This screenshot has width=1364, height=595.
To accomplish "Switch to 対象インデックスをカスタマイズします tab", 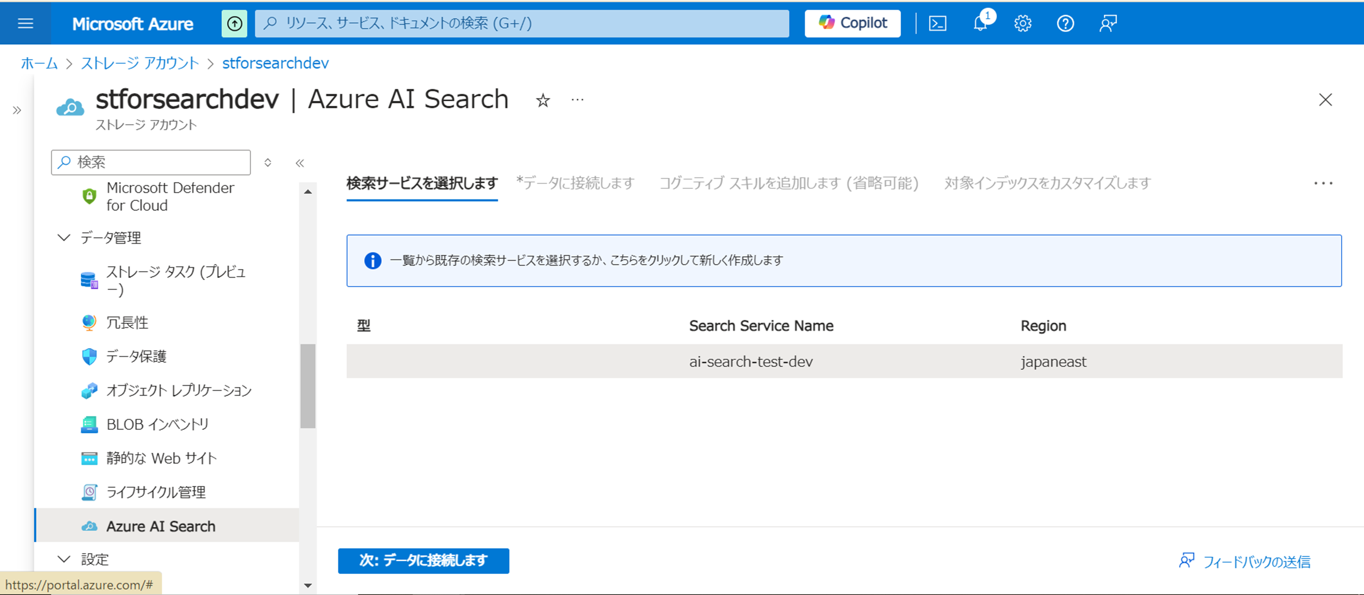I will [1047, 183].
